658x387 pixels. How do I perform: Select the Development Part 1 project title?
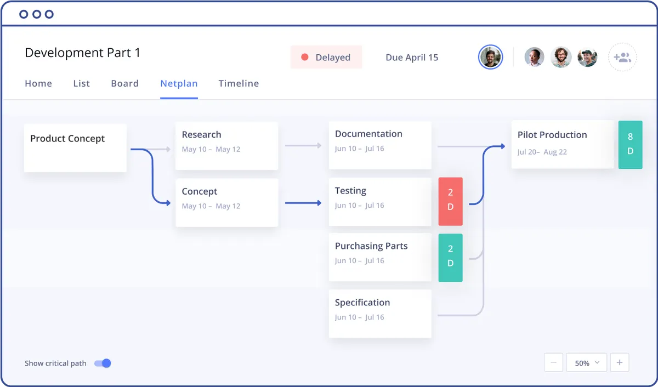pyautogui.click(x=83, y=53)
